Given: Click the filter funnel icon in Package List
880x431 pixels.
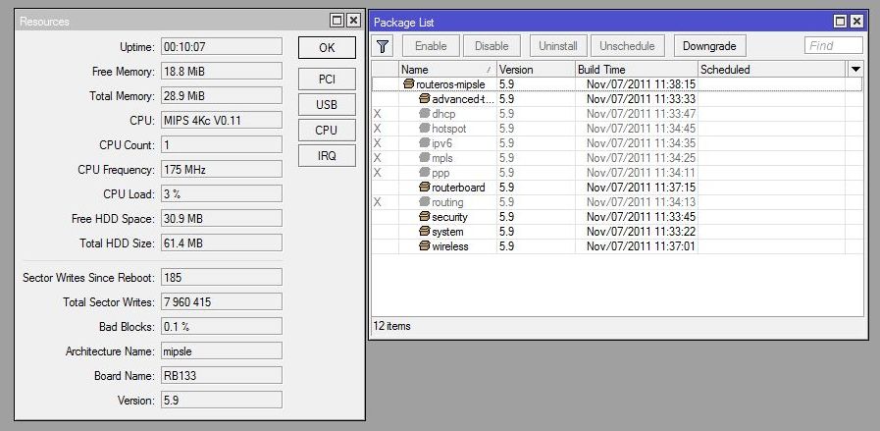Looking at the screenshot, I should [x=383, y=46].
